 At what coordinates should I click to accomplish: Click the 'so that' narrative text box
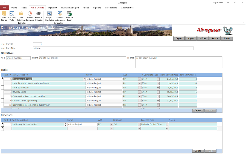coord(179,62)
